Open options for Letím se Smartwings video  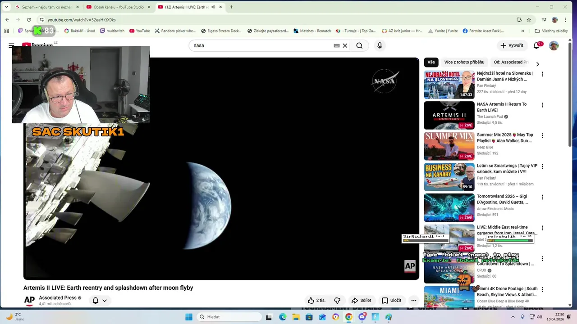coord(542,166)
